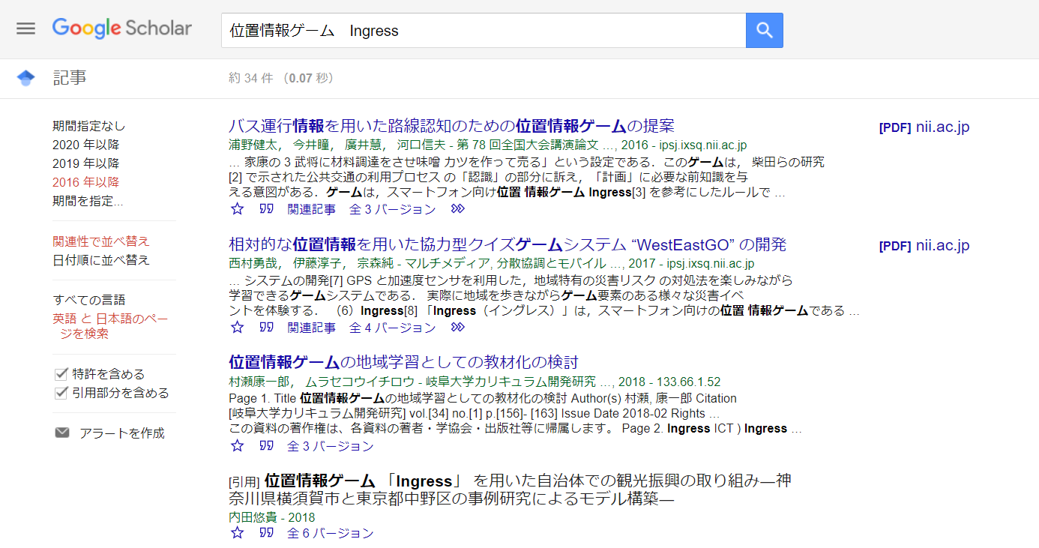
Task: Click the envelope alert icon
Action: [61, 433]
